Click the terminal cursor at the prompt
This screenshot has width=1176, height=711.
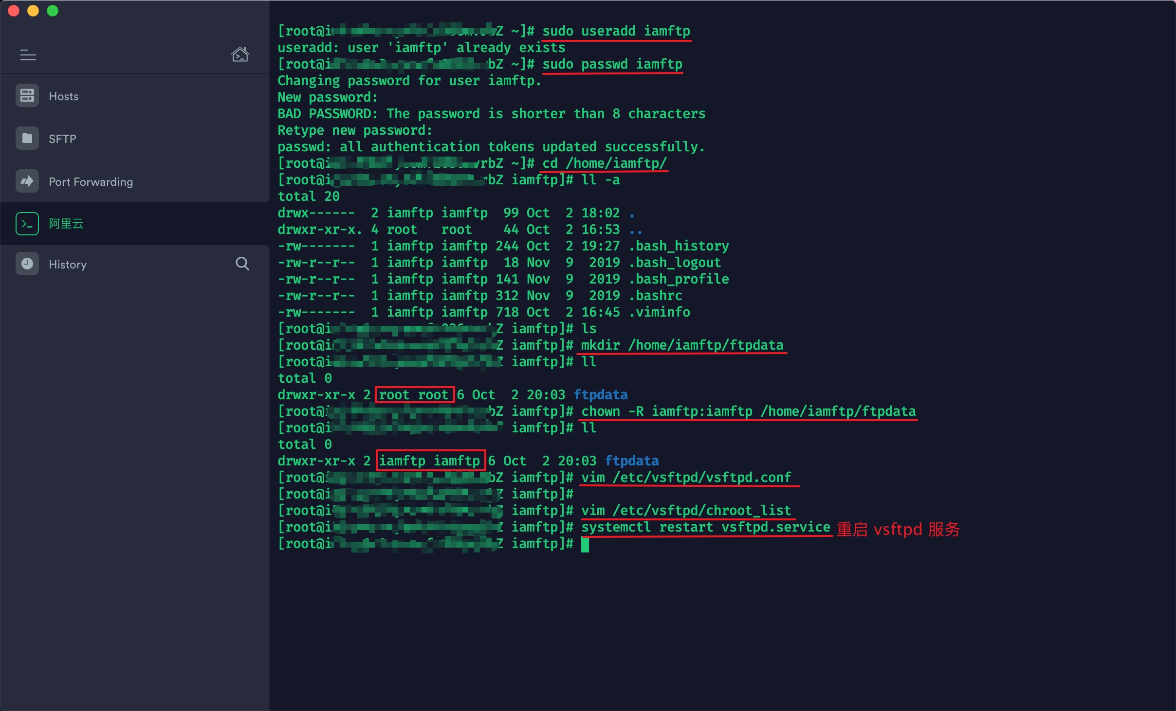click(585, 544)
